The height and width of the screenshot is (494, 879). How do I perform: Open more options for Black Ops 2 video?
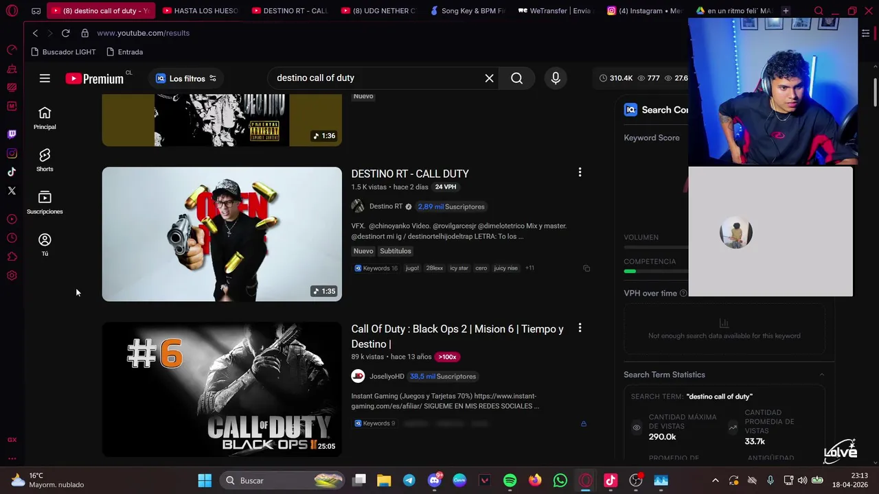[x=580, y=328]
